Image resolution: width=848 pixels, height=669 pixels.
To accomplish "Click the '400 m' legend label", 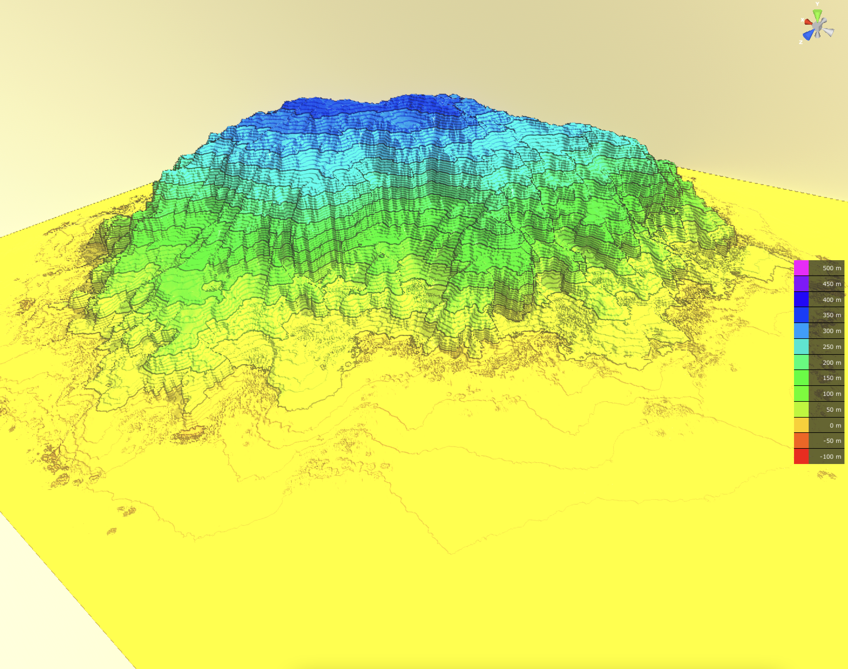I will tap(832, 300).
